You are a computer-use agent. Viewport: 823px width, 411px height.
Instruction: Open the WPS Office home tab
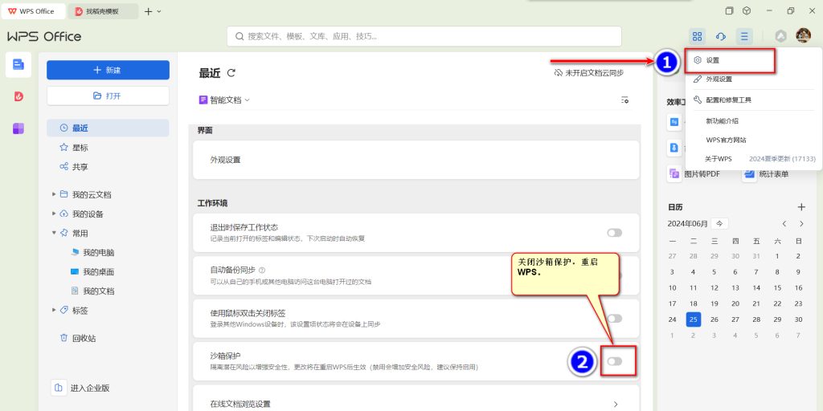click(x=33, y=11)
